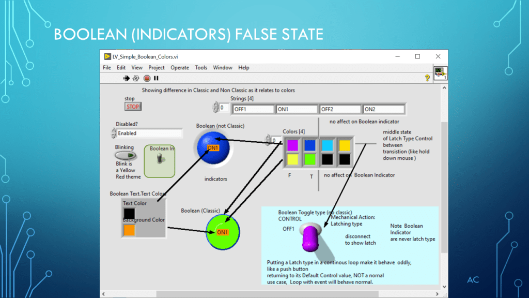Toggle the Blinking slide switch

point(125,155)
